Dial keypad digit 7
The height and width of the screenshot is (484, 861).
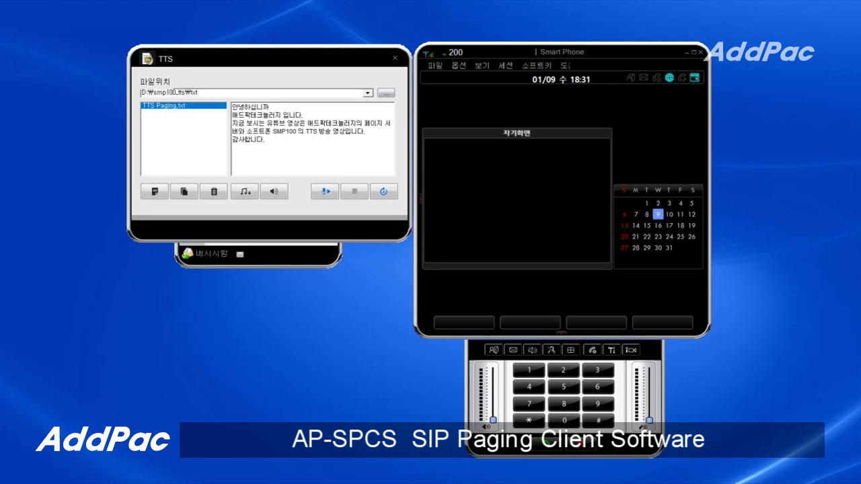click(529, 404)
